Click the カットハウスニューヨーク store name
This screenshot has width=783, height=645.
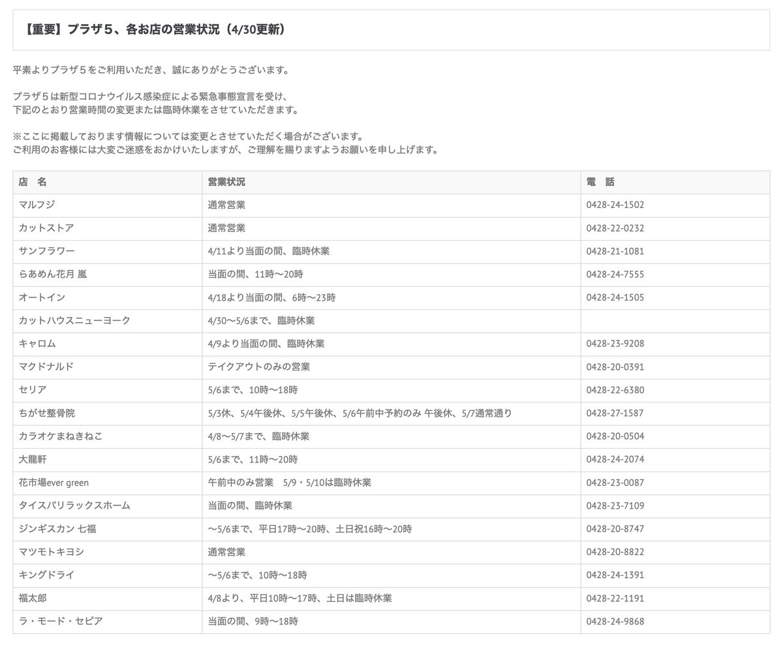[x=74, y=321]
